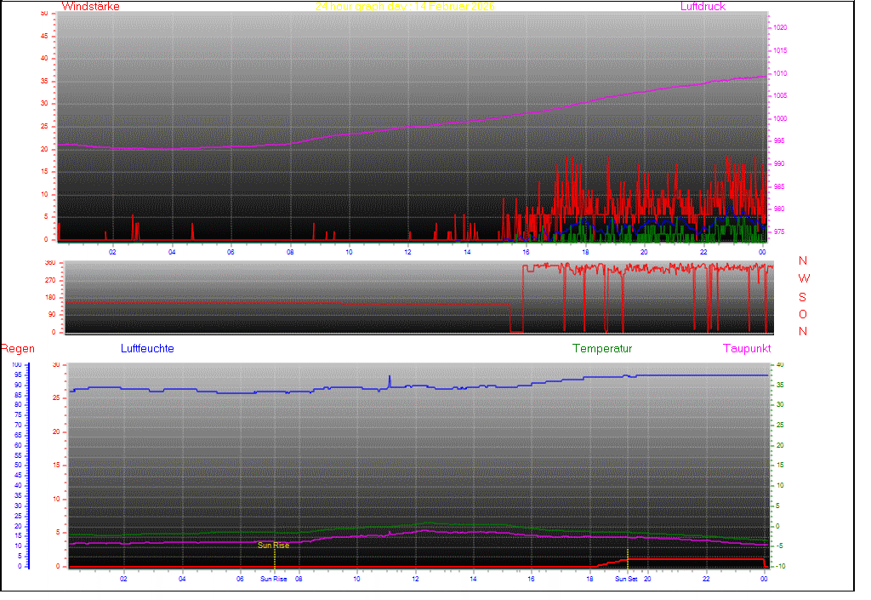
Task: Click the Windstärke chart label
Action: tap(91, 7)
